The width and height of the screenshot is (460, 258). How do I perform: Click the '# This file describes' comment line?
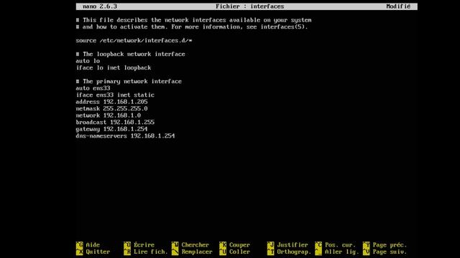(193, 20)
